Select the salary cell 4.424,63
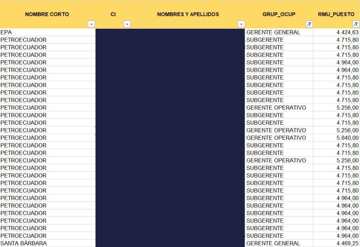The width and height of the screenshot is (360, 247). pyautogui.click(x=337, y=32)
